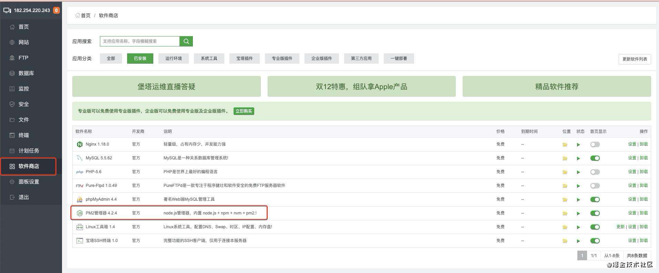Click into the 应用搜索 input field

coord(140,41)
